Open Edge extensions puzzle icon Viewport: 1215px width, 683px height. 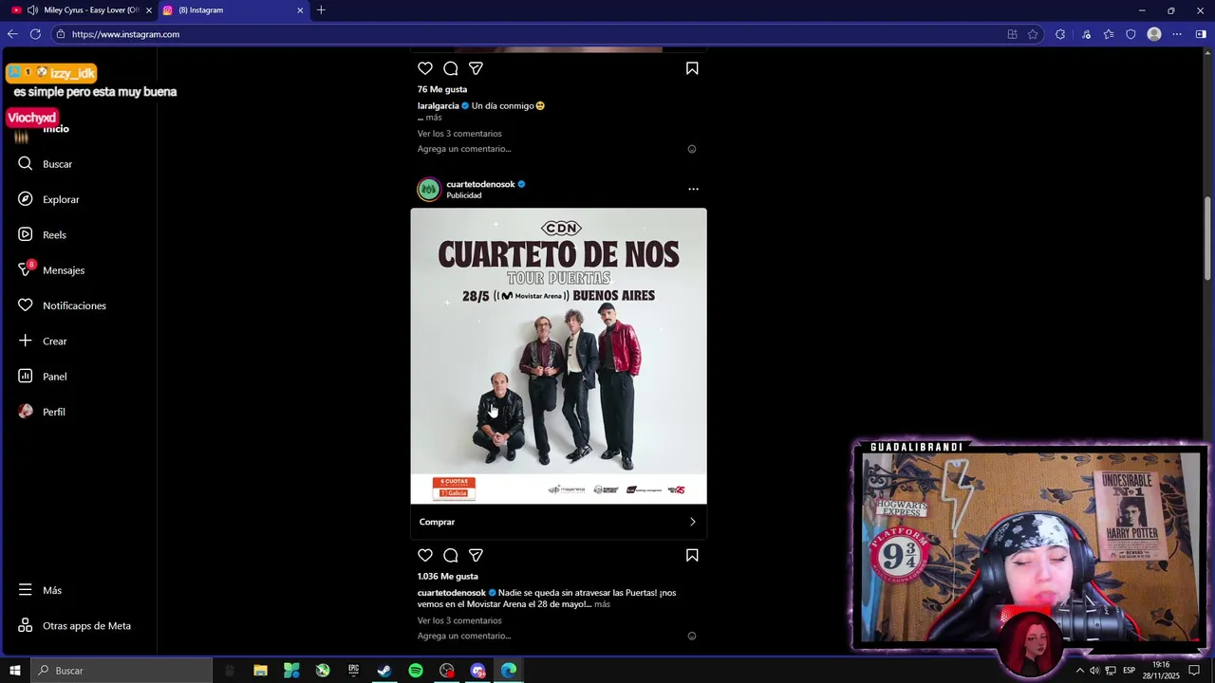[x=1060, y=34]
